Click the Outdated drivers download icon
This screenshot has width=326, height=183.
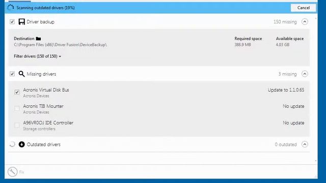tap(21, 144)
